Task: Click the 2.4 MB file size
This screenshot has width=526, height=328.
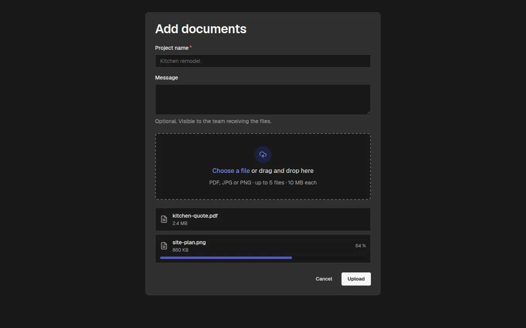Action: pos(180,223)
